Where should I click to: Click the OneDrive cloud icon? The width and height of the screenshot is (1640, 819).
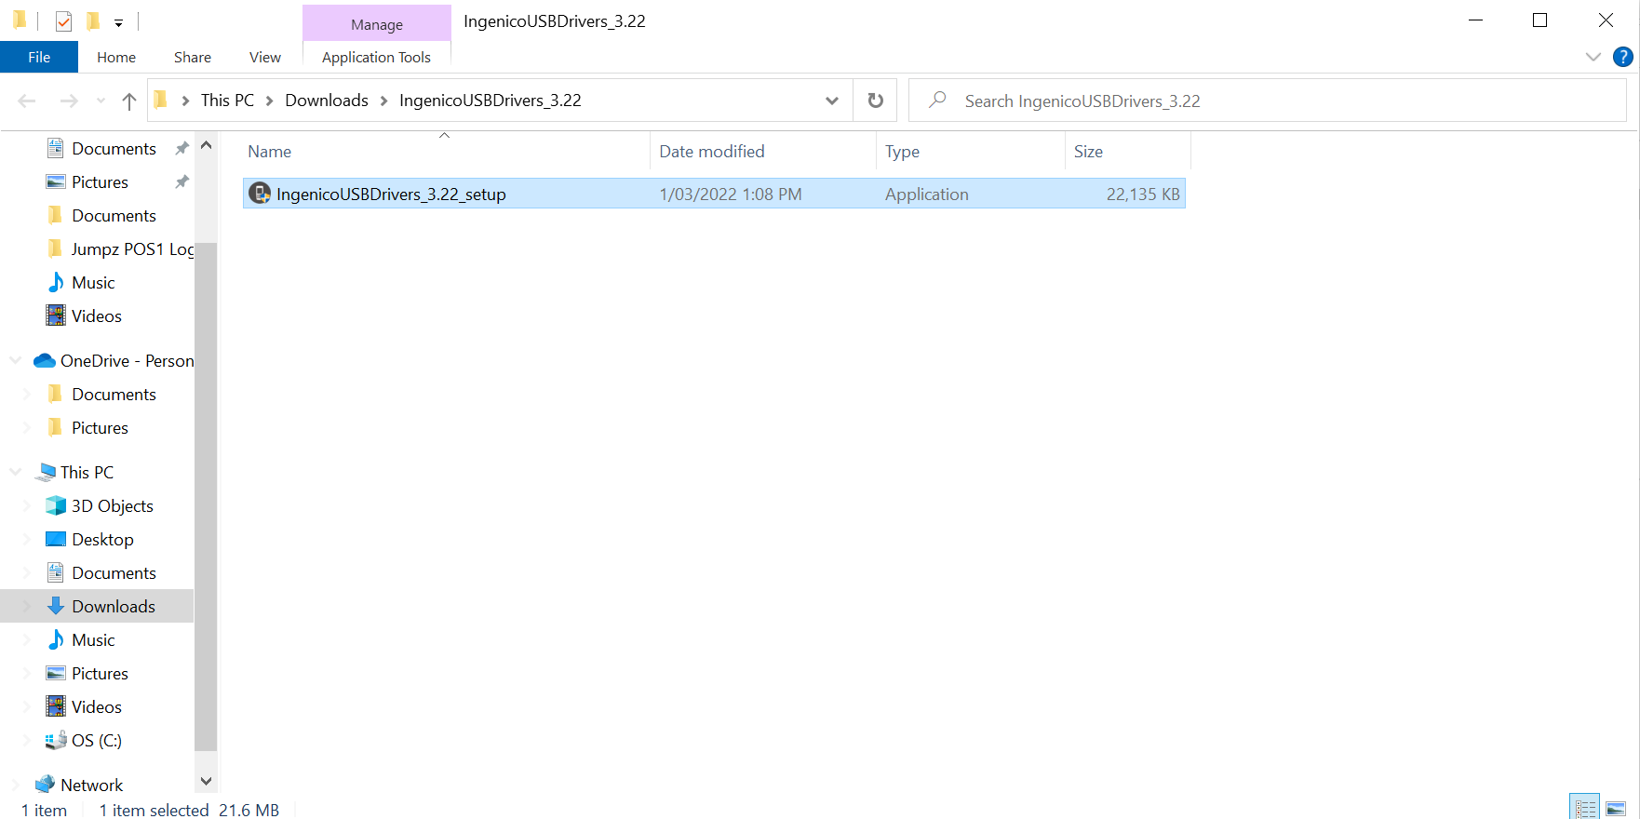pyautogui.click(x=45, y=360)
